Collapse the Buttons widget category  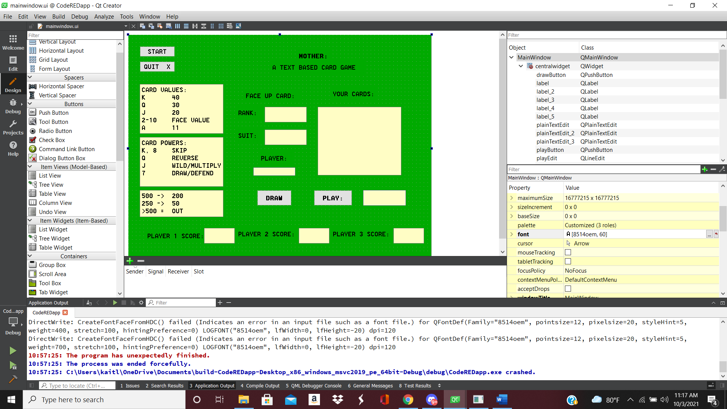pyautogui.click(x=30, y=104)
